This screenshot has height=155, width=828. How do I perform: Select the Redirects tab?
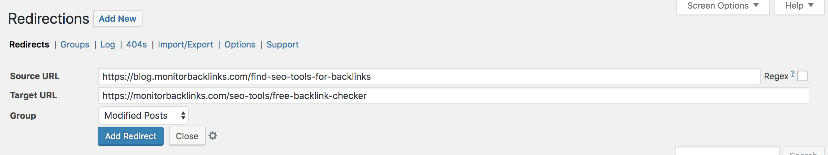(x=29, y=45)
